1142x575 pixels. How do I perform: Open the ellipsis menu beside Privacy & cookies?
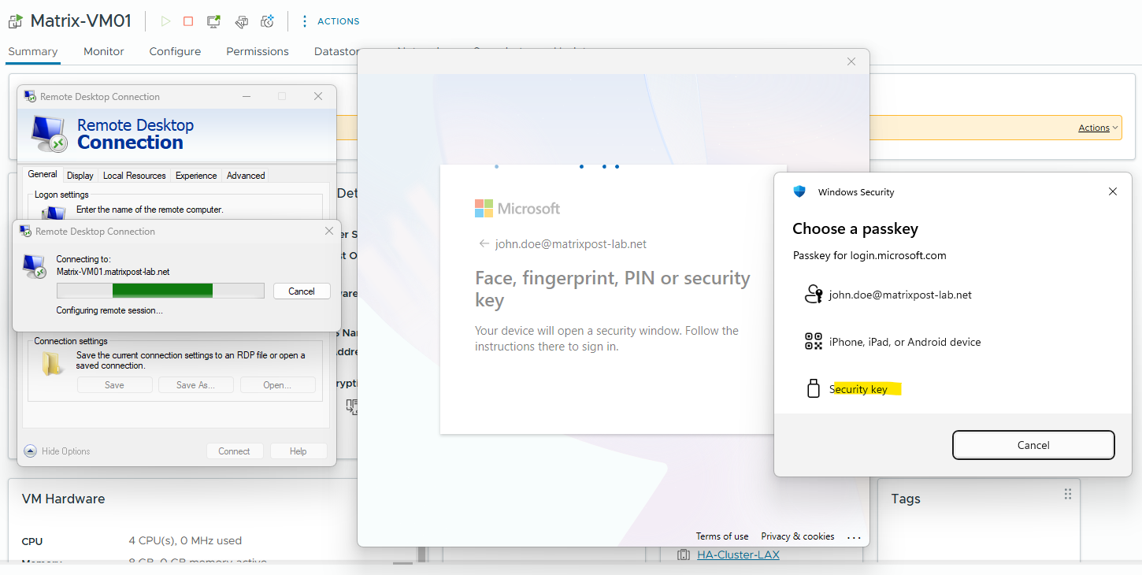coord(854,537)
